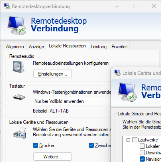Check the Downloads drive checkbox
Screen dimensions: 161x162
[x=142, y=153]
